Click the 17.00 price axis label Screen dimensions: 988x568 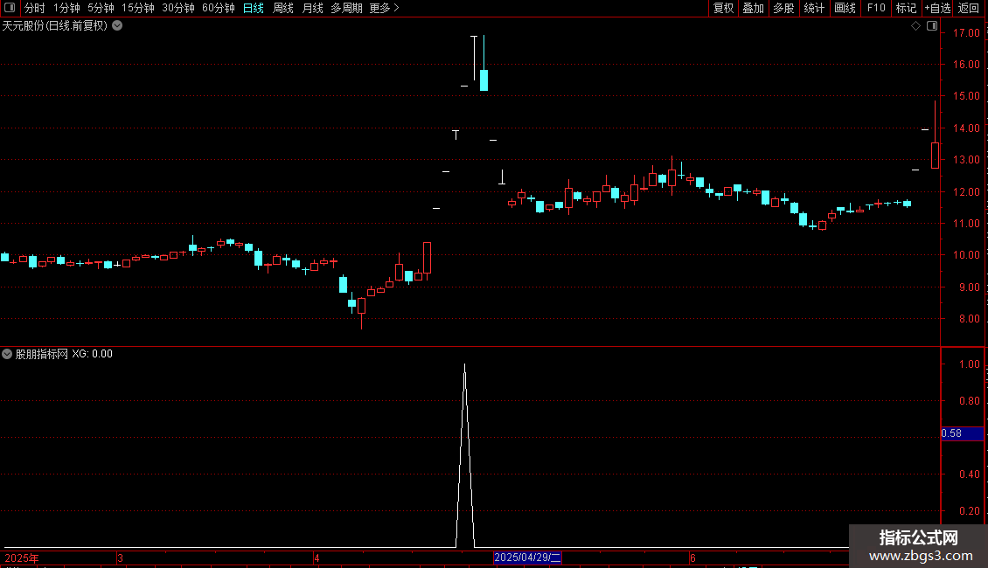pyautogui.click(x=966, y=32)
